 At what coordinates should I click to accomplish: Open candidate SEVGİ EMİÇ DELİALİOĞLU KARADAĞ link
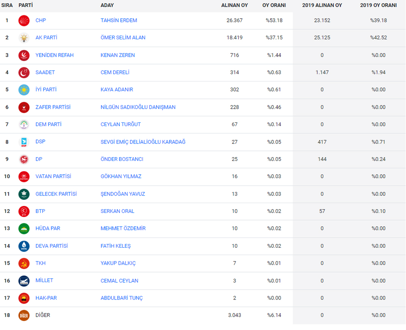click(x=143, y=142)
